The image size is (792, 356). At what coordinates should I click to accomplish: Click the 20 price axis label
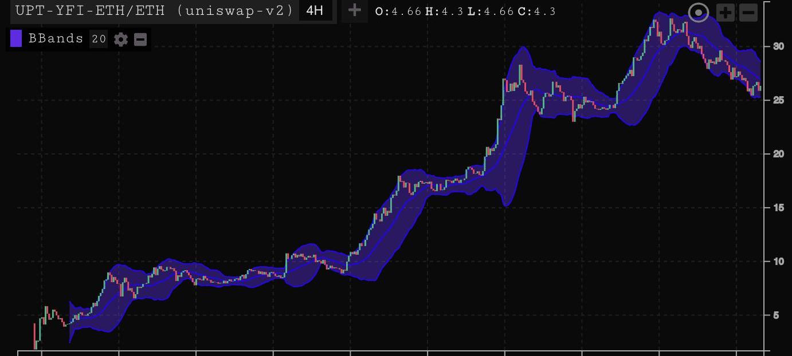coord(778,154)
